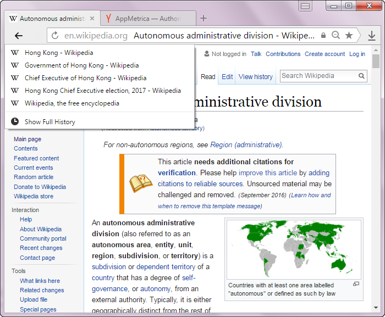This screenshot has height=317, width=385.
Task: Open Recent changes link
Action: click(x=41, y=248)
